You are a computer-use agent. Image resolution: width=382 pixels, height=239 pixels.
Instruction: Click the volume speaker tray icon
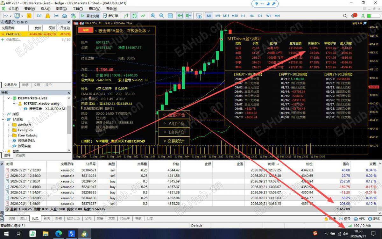coord(345,234)
